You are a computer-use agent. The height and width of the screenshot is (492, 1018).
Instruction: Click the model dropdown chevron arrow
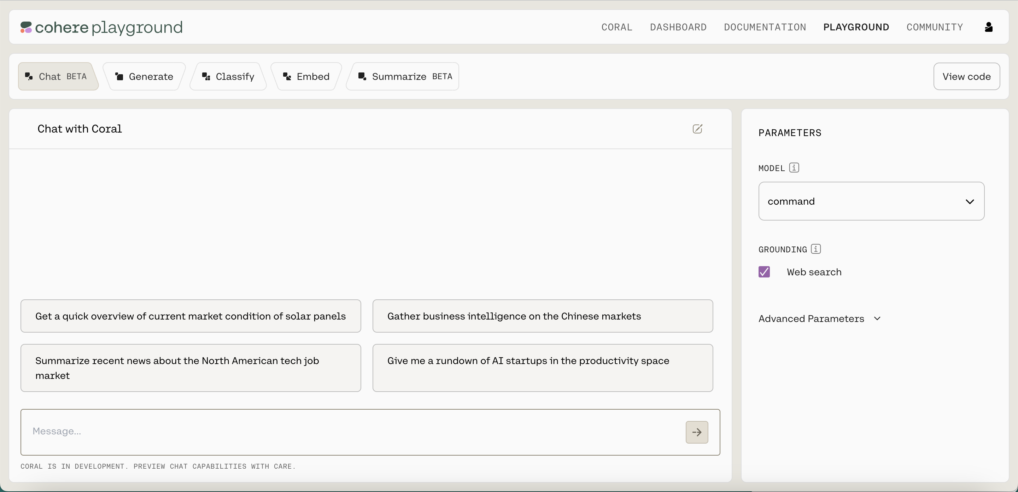pyautogui.click(x=969, y=201)
